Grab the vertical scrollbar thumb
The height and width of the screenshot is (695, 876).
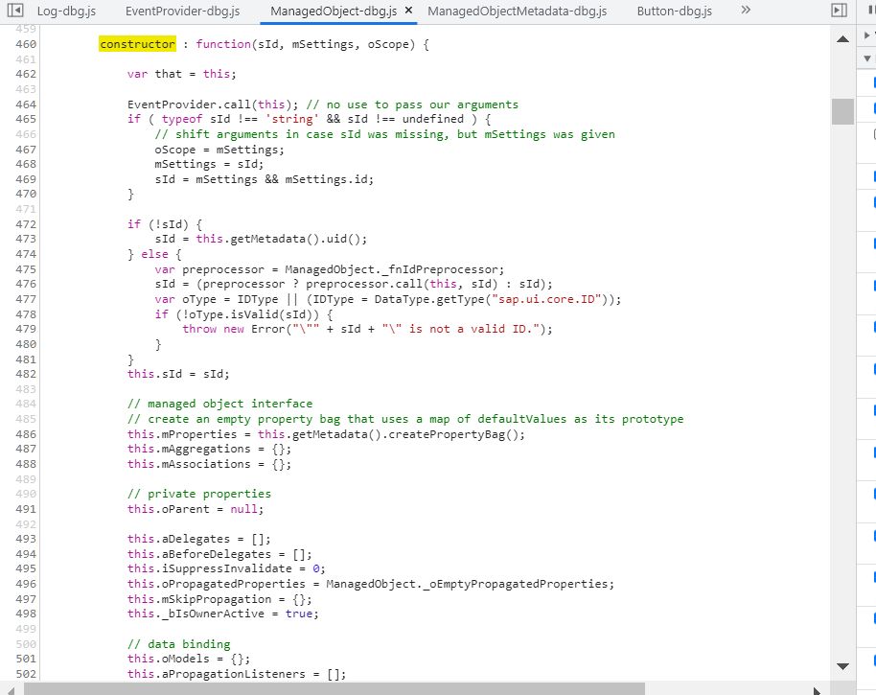click(x=843, y=112)
